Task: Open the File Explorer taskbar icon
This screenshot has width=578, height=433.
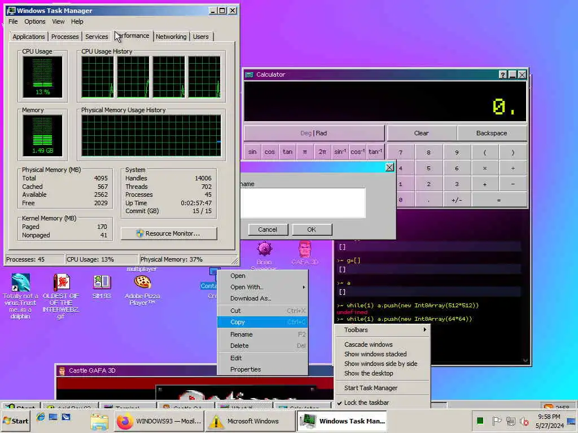Action: [99, 422]
